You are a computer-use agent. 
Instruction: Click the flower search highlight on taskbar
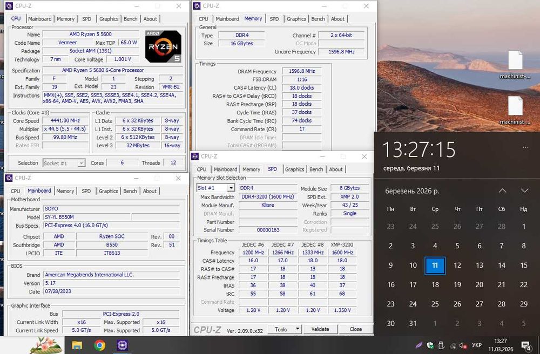46,345
